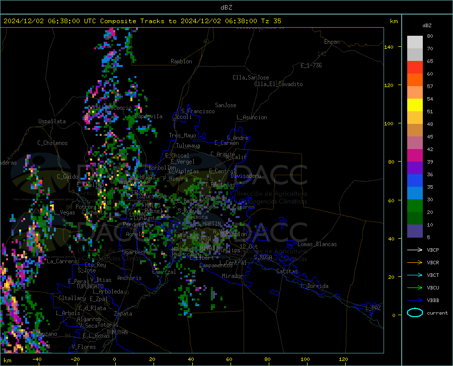
Task: Click the 'dBZ' title in top bar
Action: (226, 8)
